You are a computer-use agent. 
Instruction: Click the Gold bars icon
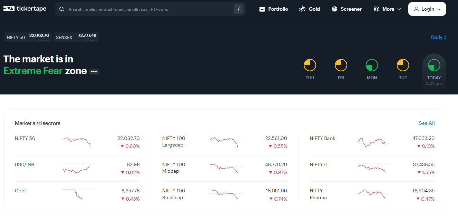302,9
